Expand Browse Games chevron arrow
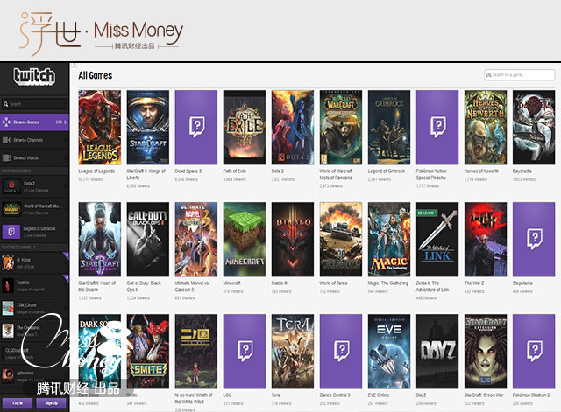This screenshot has width=561, height=412. 65,122
